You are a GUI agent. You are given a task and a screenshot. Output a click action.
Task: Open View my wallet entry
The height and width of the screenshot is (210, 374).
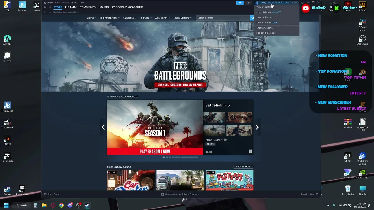coord(276,22)
